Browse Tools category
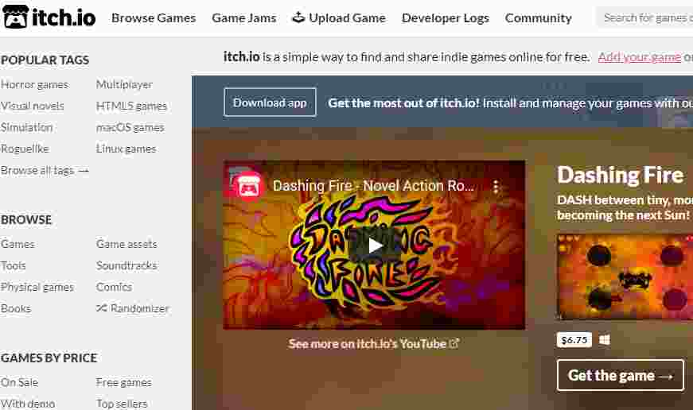Image resolution: width=693 pixels, height=410 pixels. click(x=14, y=265)
